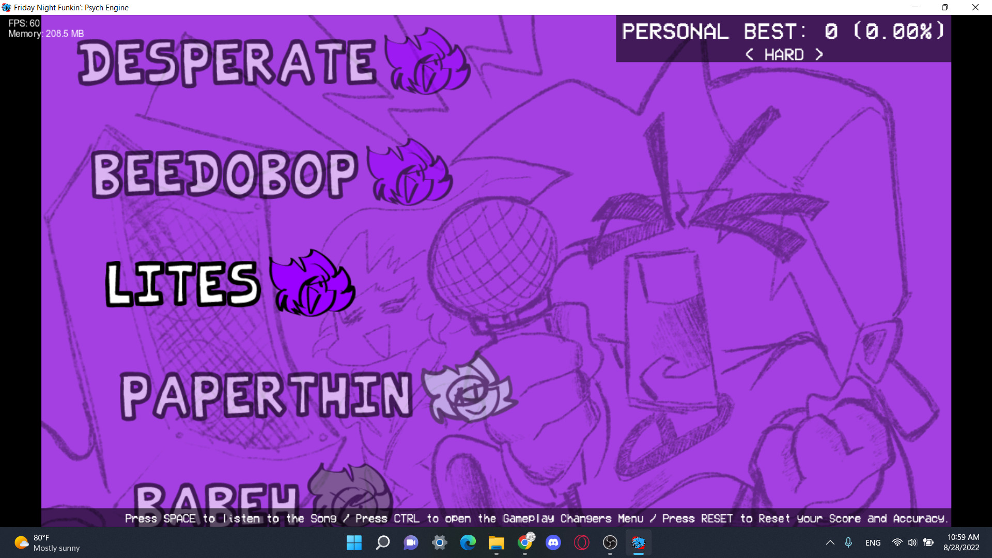Open File Explorer from taskbar
This screenshot has width=992, height=558.
click(x=496, y=542)
